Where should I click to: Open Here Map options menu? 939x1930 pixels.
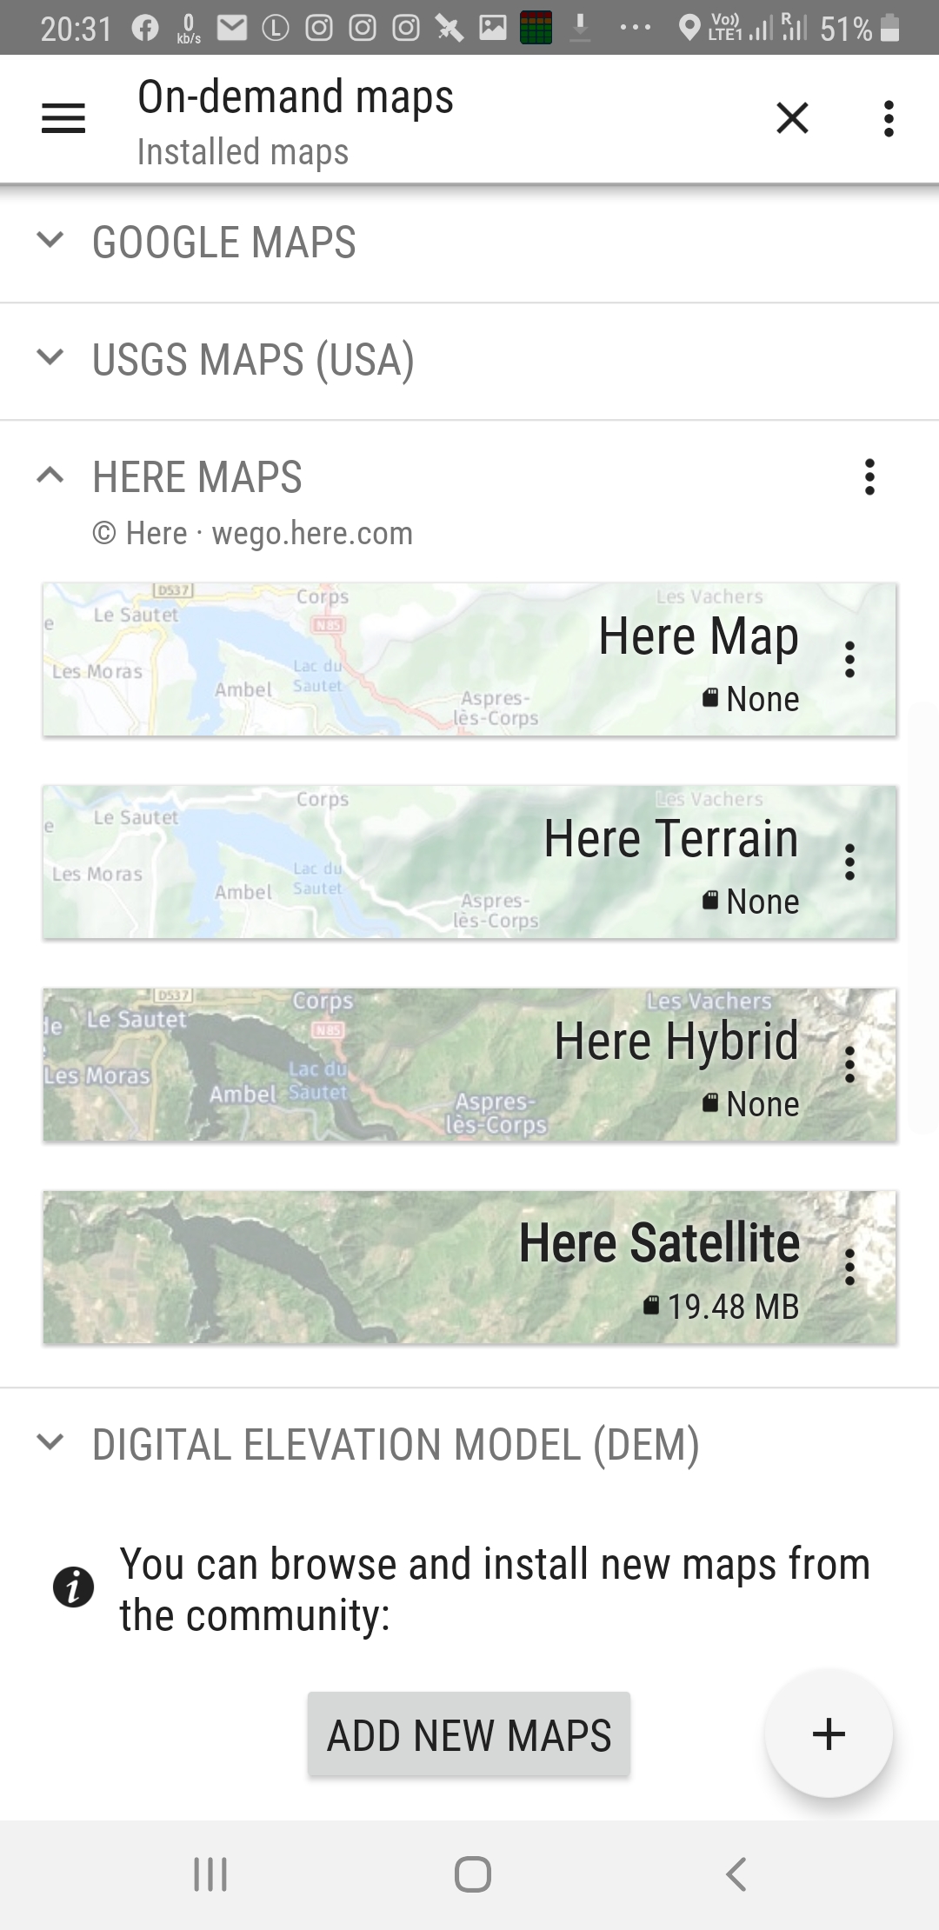tap(849, 660)
